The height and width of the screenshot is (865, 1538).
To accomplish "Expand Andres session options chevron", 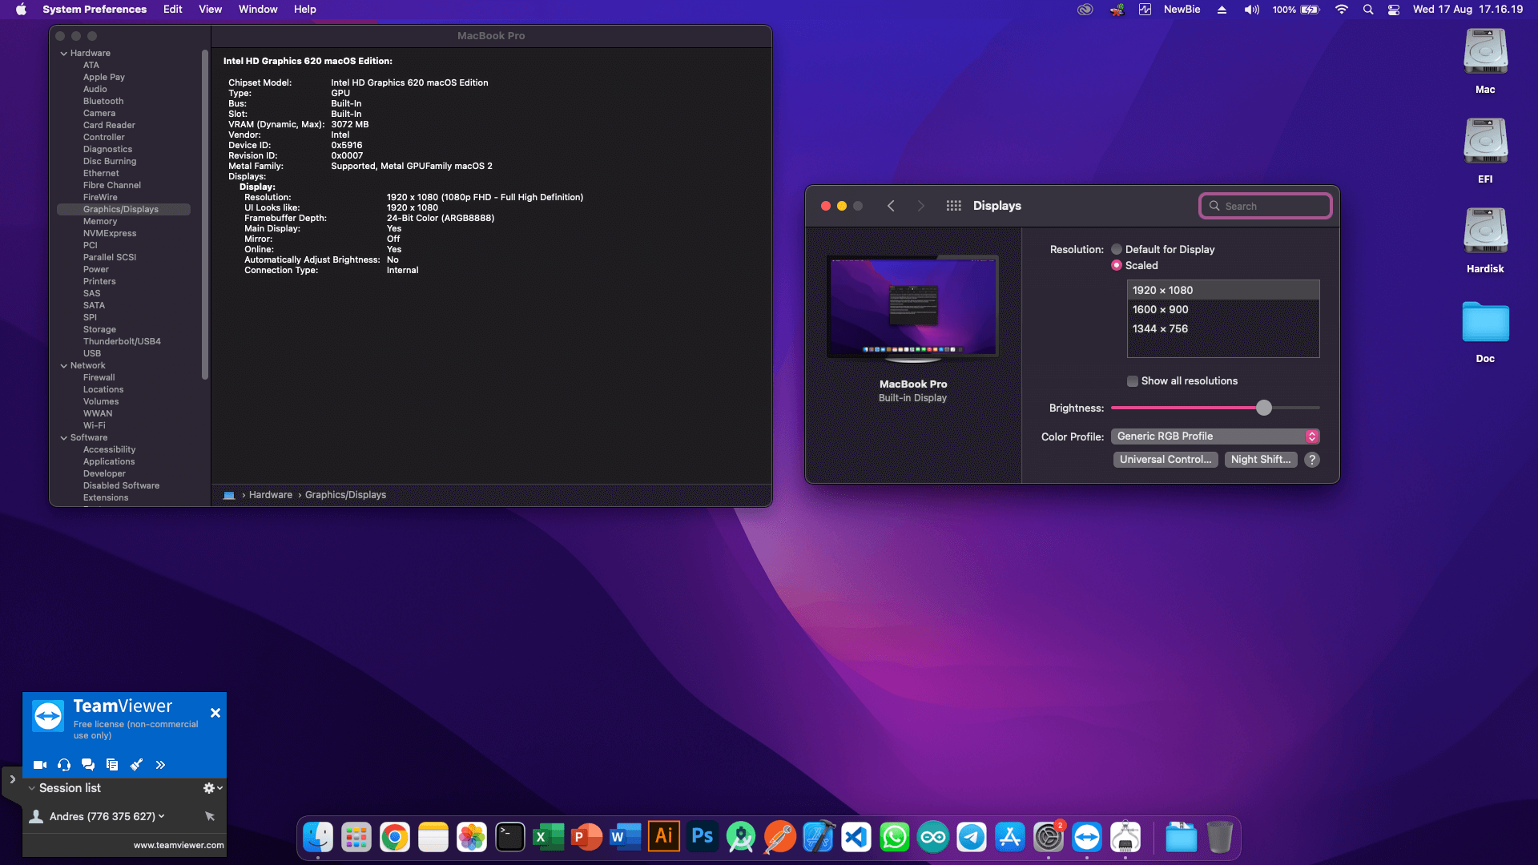I will coord(162,816).
